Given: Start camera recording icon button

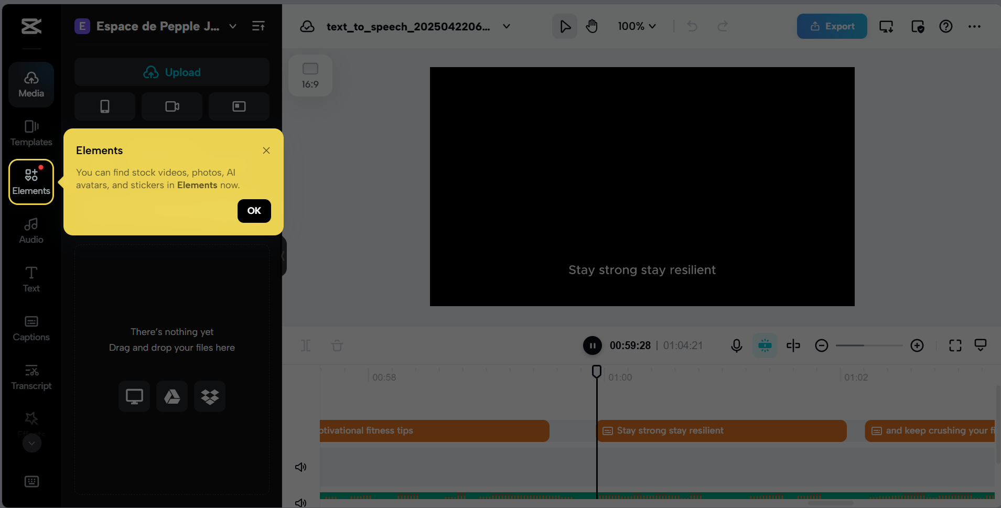Looking at the screenshot, I should tap(172, 106).
